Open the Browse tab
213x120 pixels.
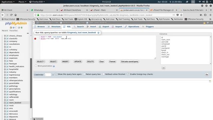(x=40, y=27)
